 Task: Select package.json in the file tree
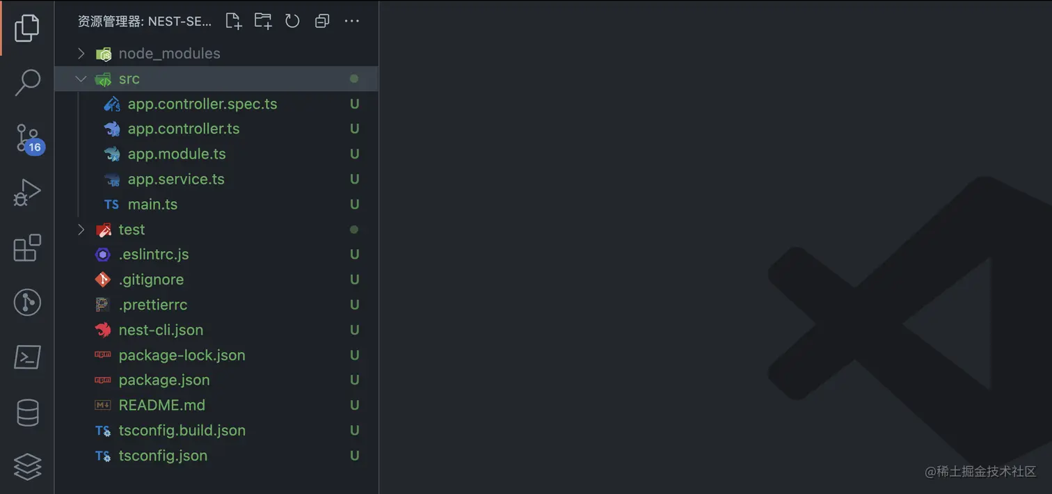[x=164, y=380]
